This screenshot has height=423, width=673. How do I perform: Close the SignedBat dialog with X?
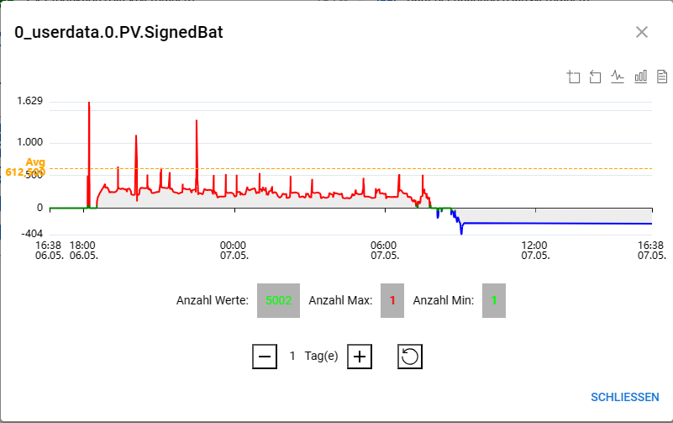[x=642, y=32]
